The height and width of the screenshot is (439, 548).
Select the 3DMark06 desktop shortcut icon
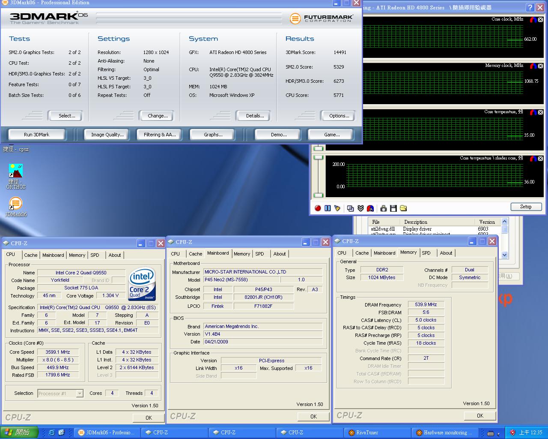pyautogui.click(x=16, y=207)
